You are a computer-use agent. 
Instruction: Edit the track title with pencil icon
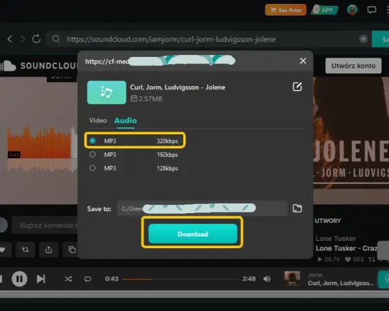(297, 87)
